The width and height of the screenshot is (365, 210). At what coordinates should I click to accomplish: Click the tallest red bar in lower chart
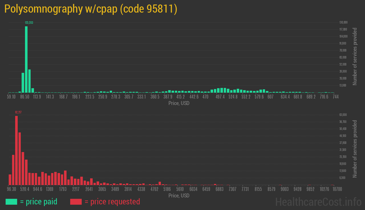(16, 150)
